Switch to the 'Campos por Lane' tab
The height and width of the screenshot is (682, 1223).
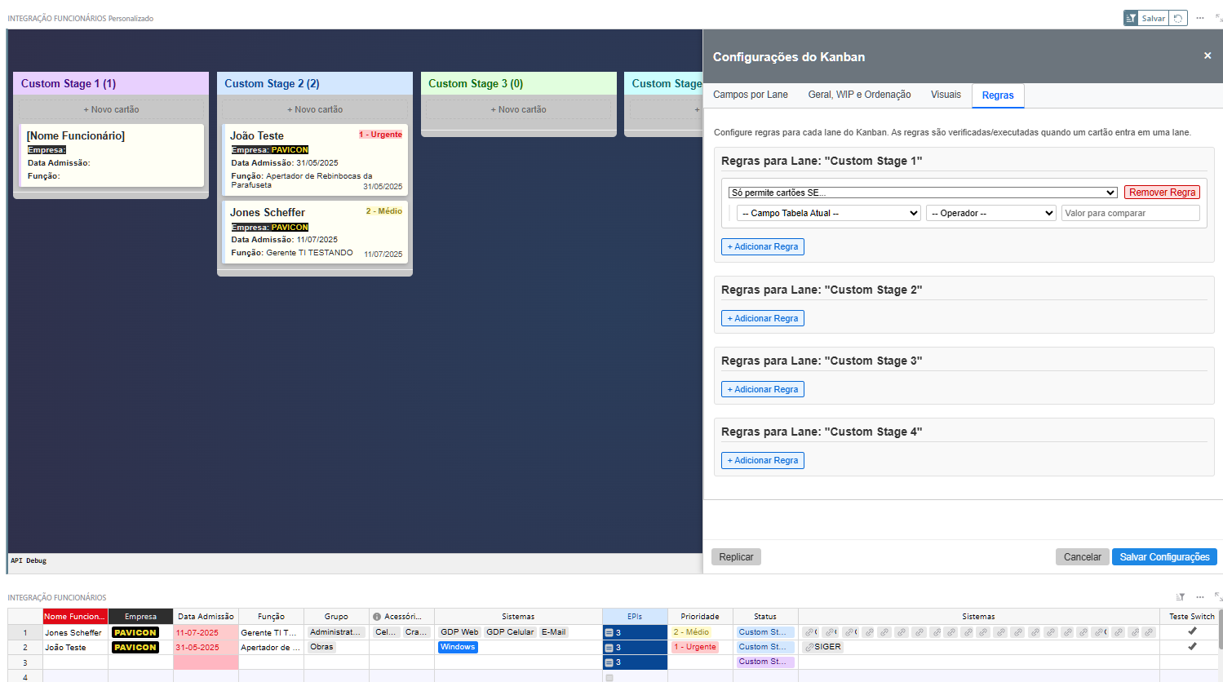[x=751, y=95]
